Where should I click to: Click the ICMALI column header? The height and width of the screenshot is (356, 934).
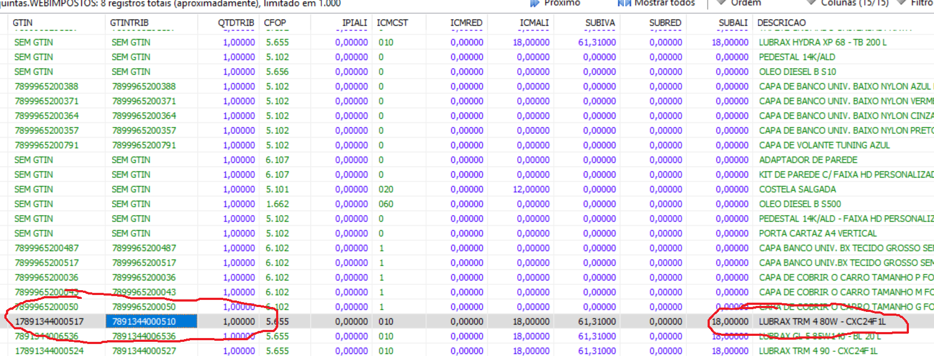click(534, 23)
